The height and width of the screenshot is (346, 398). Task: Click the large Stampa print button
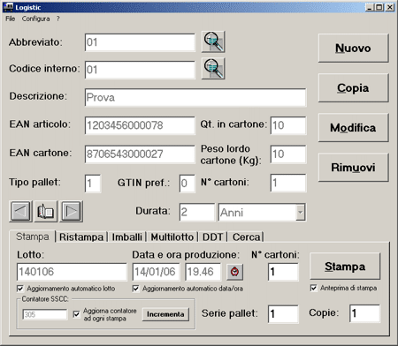click(345, 267)
